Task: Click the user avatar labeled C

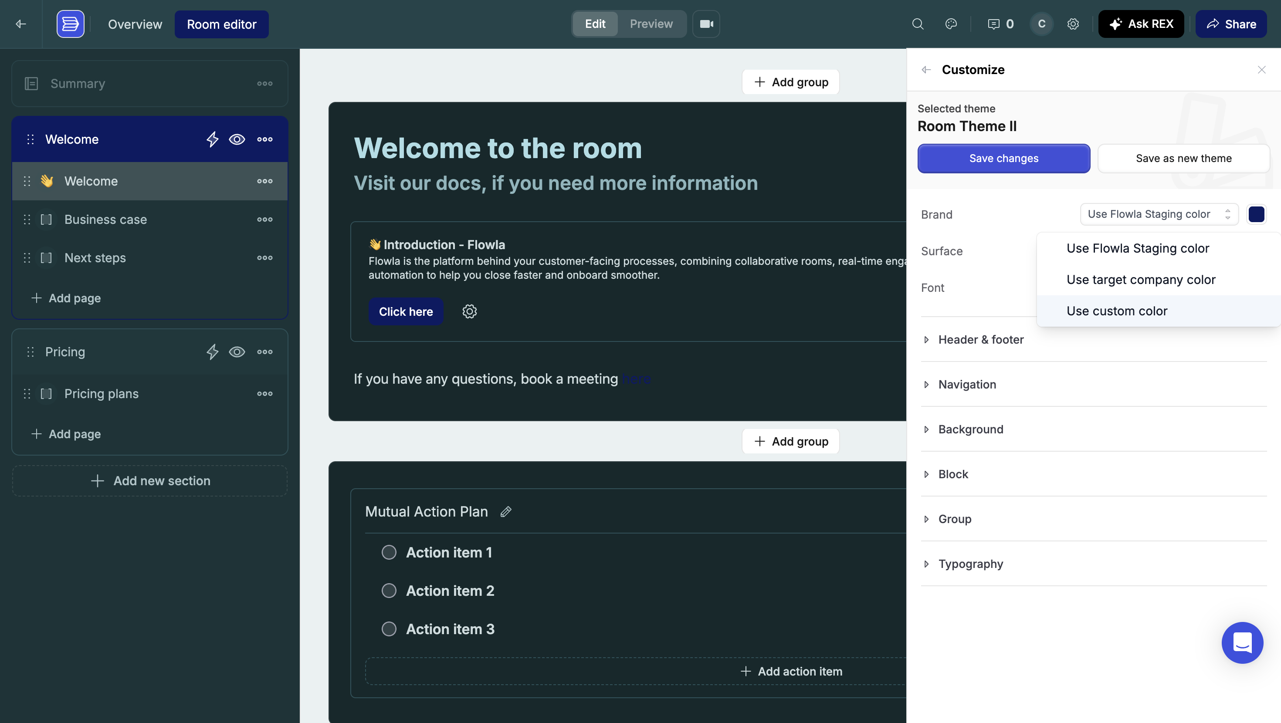Action: [1042, 24]
